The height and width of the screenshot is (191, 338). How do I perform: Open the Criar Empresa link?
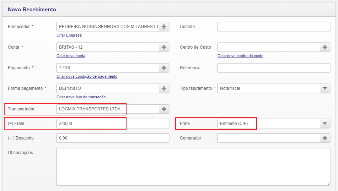[69, 36]
